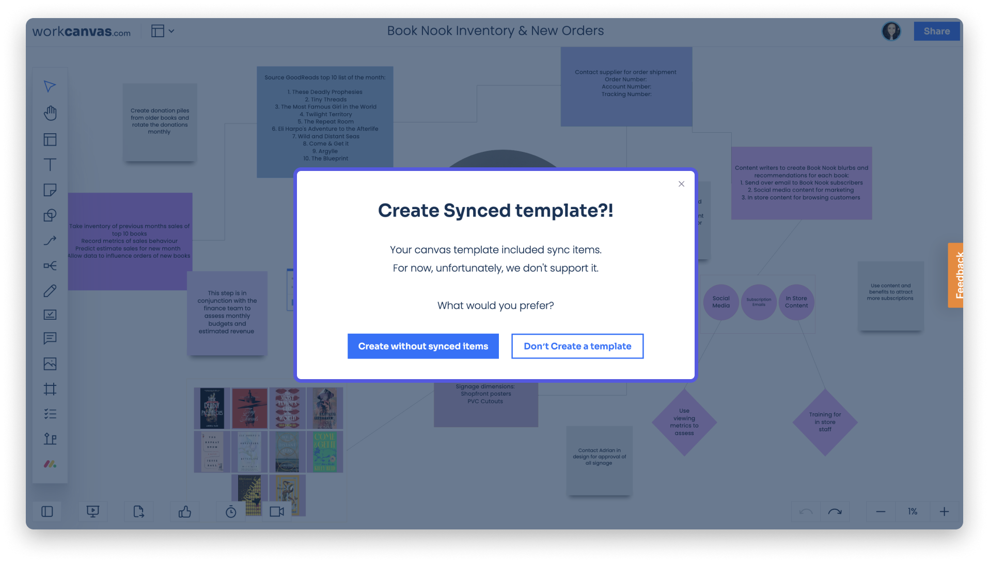Select the Use viewing metrics diamond

pyautogui.click(x=684, y=422)
